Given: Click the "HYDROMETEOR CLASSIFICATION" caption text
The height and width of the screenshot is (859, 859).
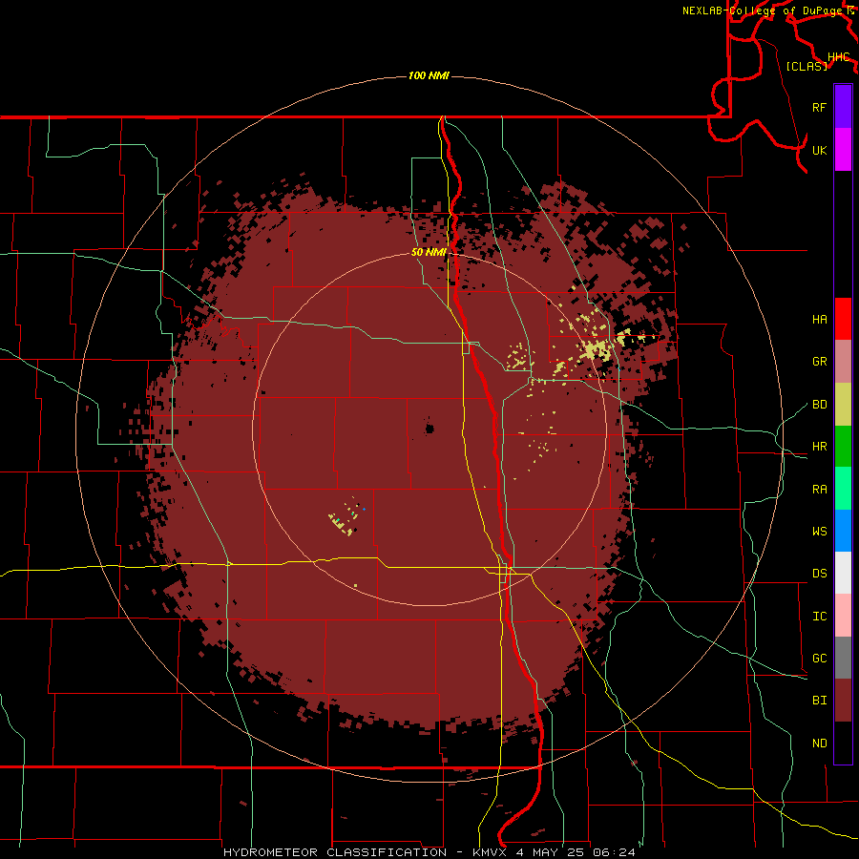Looking at the screenshot, I should tap(335, 852).
